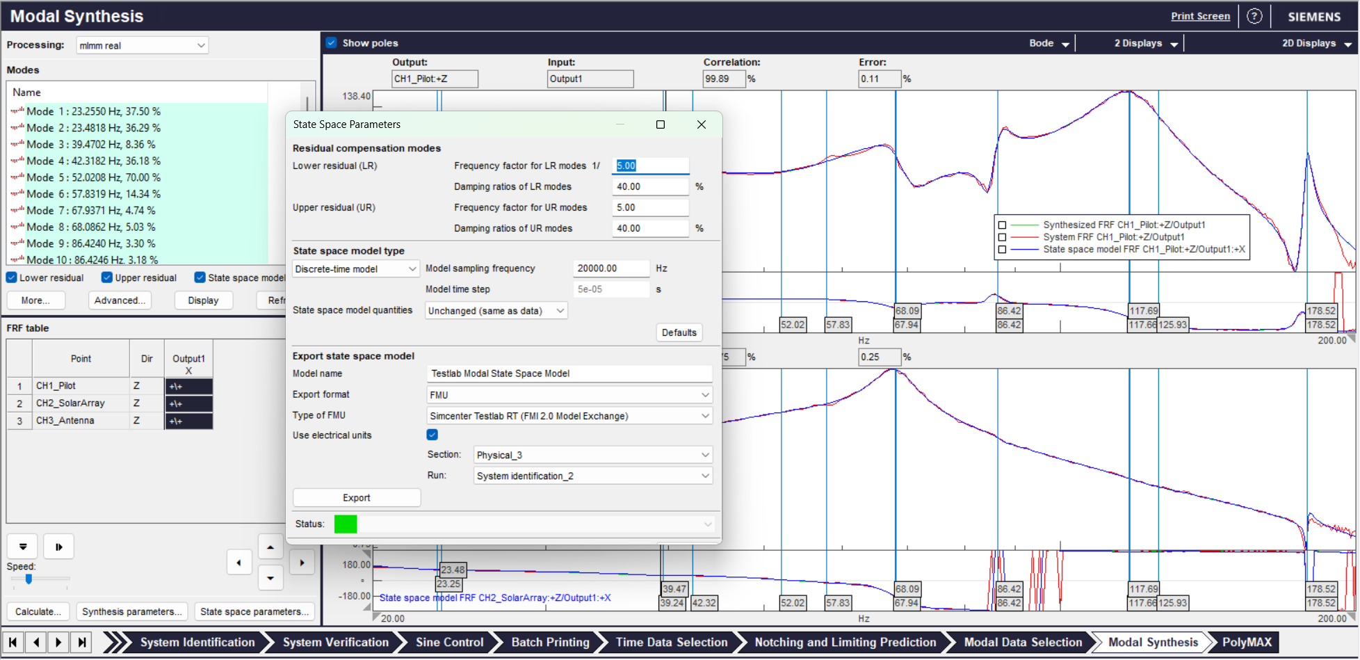Click the Defaults button
Viewport: 1360px width, 660px height.
[679, 332]
